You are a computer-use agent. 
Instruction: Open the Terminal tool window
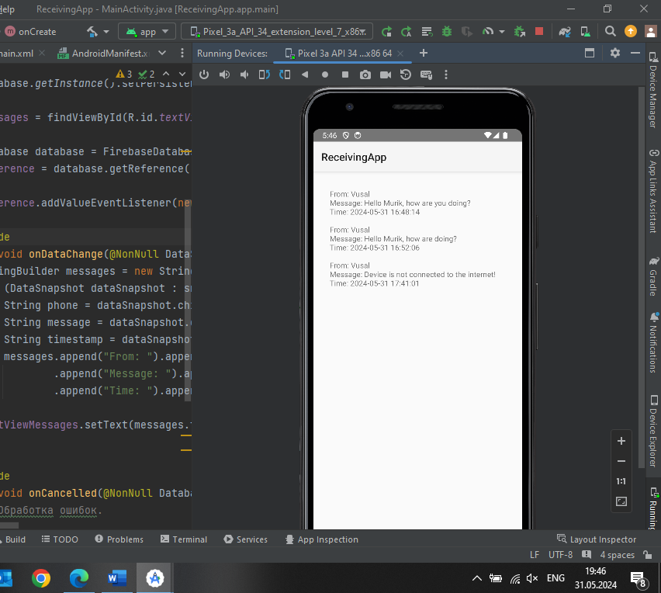pyautogui.click(x=184, y=539)
